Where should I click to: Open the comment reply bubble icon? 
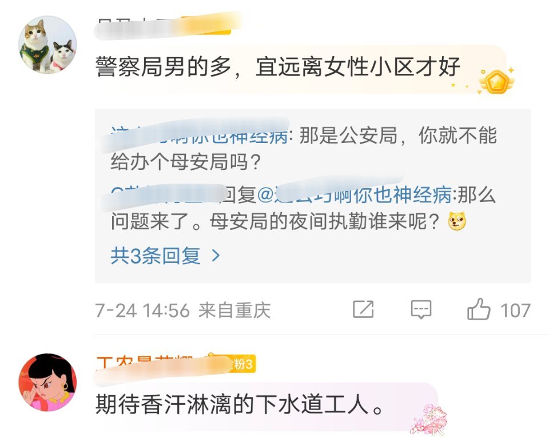click(x=421, y=309)
